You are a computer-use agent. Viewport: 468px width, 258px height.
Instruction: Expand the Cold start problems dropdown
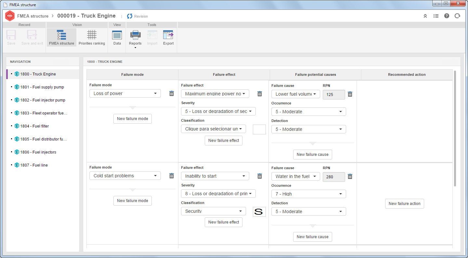(x=125, y=176)
